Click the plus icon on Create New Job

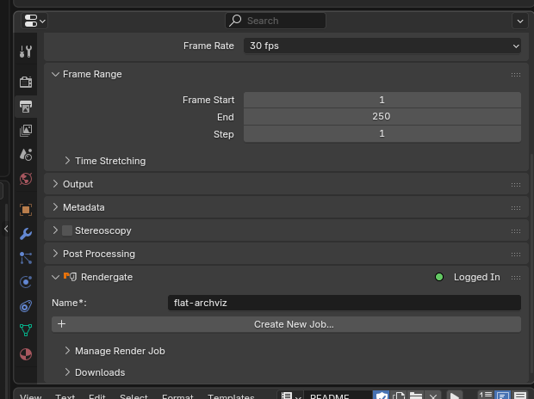(x=62, y=324)
